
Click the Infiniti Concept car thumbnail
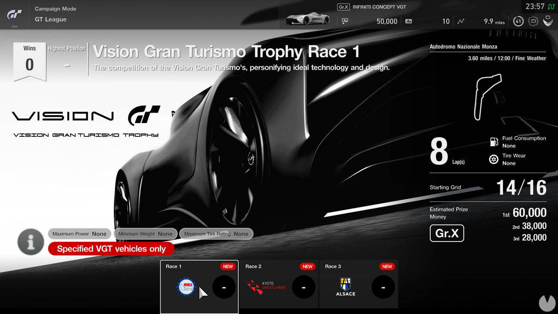click(308, 18)
